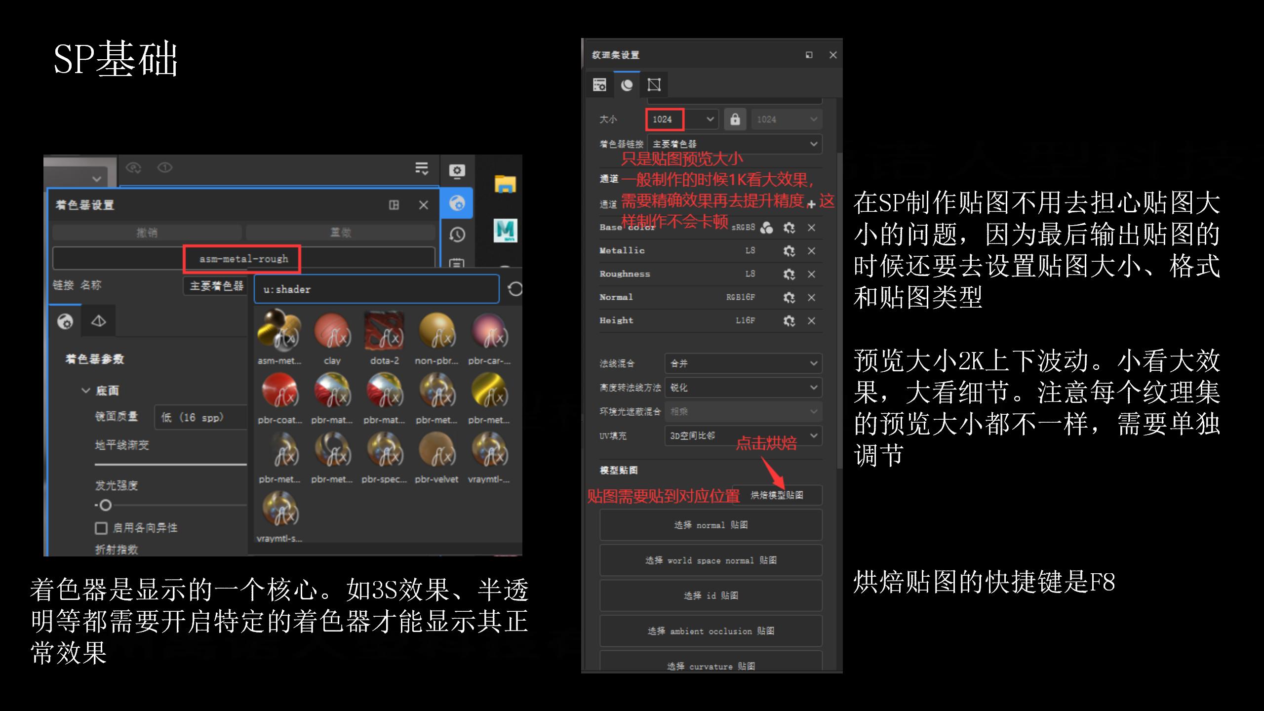1264x711 pixels.
Task: Switch to the first texture set settings tab
Action: (599, 85)
